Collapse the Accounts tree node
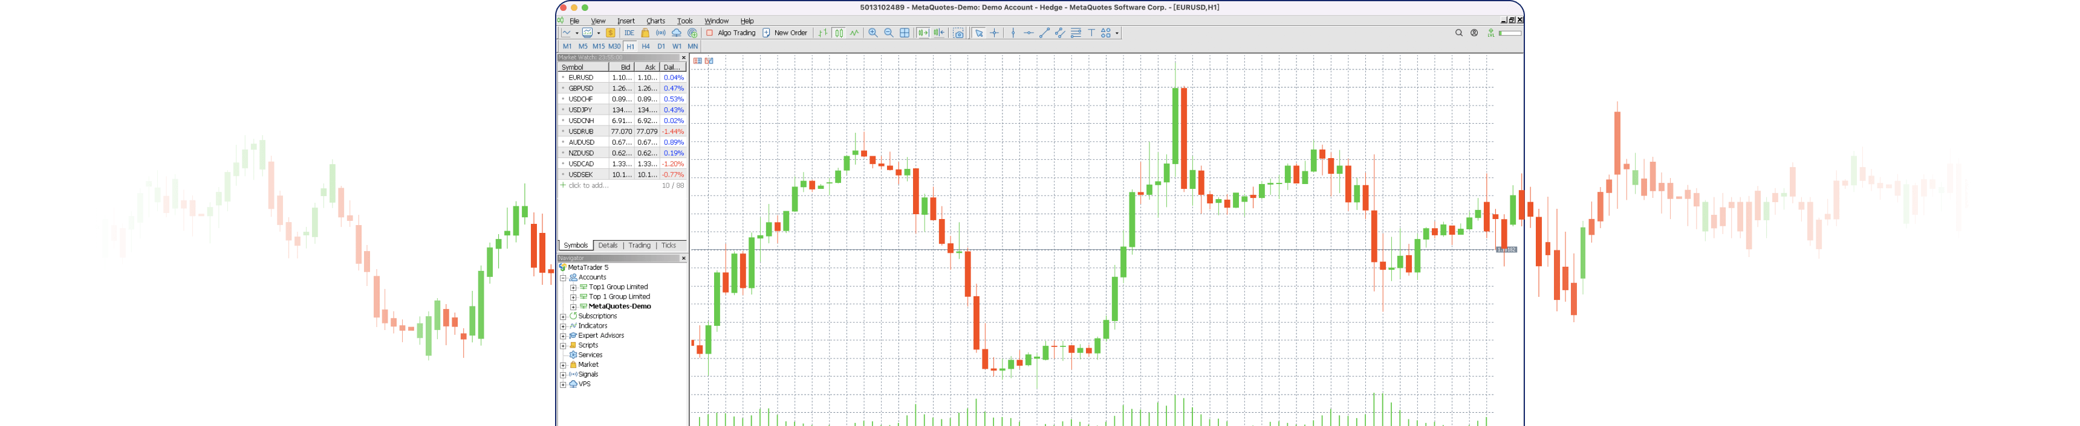The image size is (2080, 426). [x=563, y=278]
